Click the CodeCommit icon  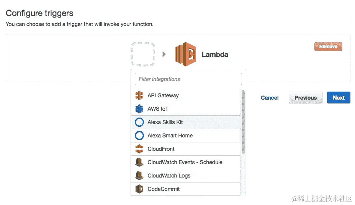tap(139, 189)
